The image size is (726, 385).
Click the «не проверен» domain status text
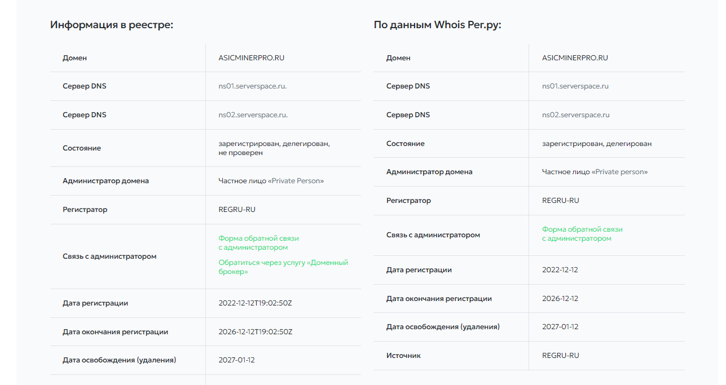(x=240, y=153)
